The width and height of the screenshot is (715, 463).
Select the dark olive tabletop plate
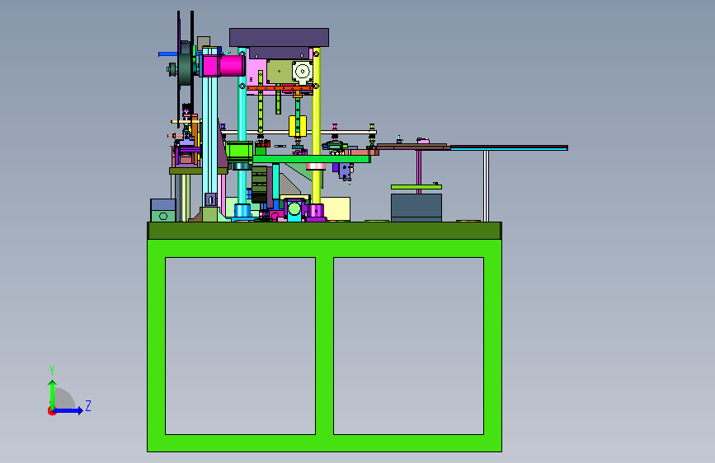(x=324, y=231)
